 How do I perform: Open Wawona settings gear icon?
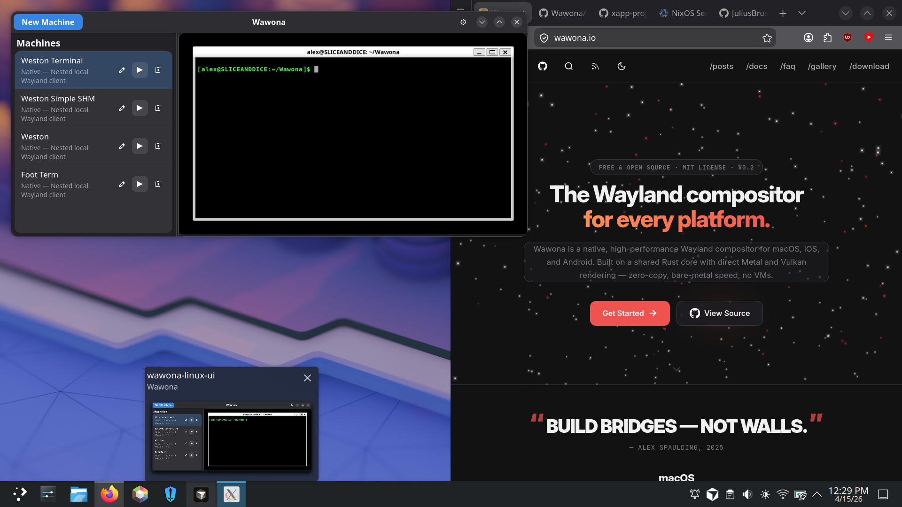463,22
